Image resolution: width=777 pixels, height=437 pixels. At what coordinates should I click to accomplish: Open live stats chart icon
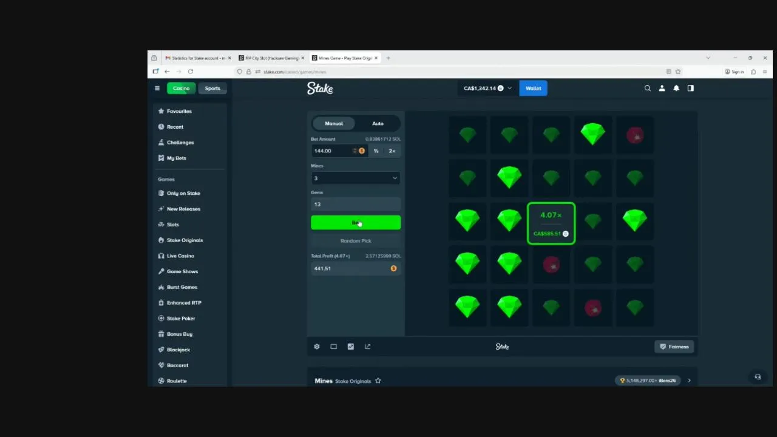click(350, 347)
